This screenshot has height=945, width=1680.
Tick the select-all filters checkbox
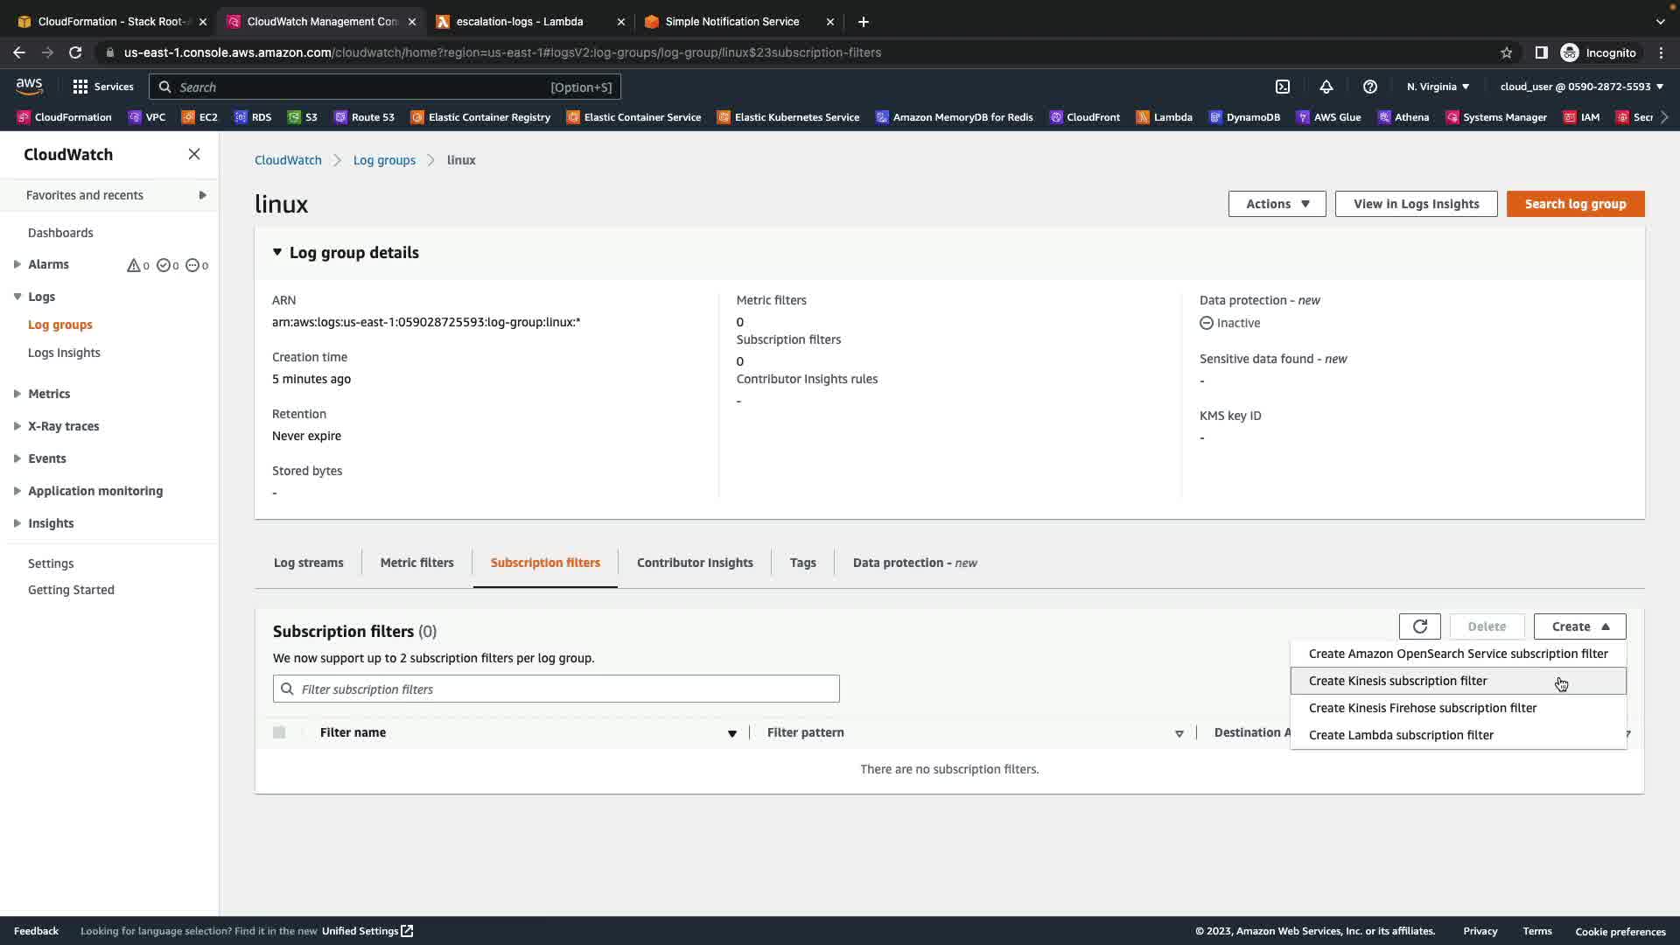(x=279, y=732)
